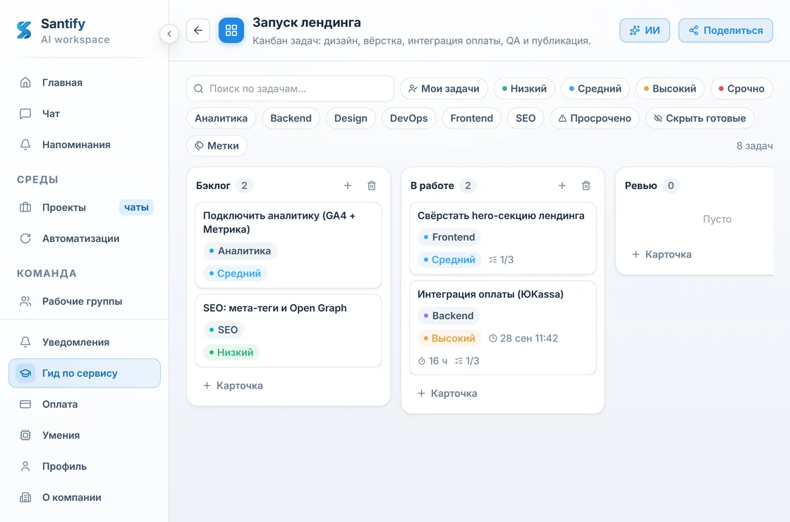Open Оплата in the sidebar

(85, 405)
